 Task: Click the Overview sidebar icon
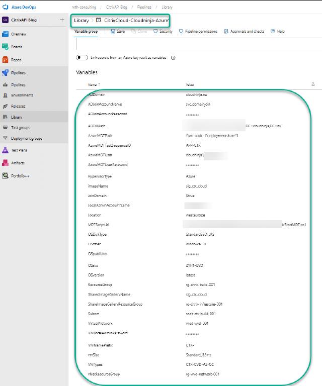[6, 34]
